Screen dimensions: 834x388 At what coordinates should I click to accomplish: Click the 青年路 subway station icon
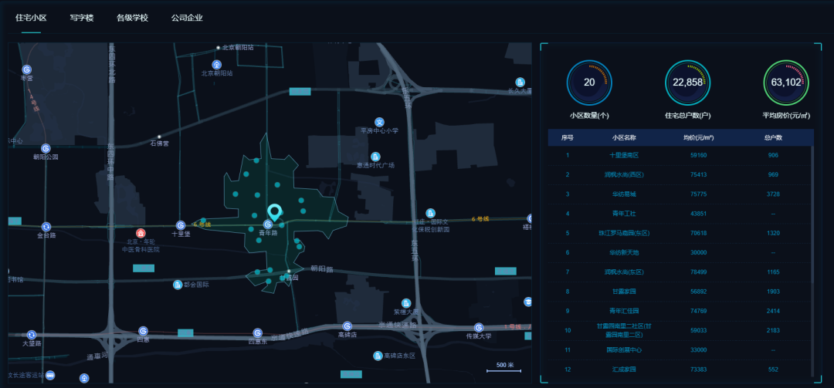[267, 224]
